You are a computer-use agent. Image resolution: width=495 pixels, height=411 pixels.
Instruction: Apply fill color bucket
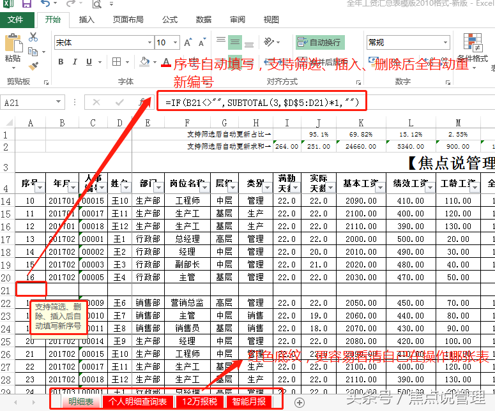tap(144, 62)
